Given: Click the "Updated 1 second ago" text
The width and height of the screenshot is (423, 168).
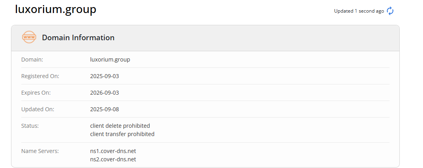Looking at the screenshot, I should pos(358,11).
